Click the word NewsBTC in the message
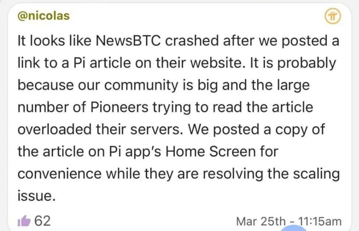 point(128,41)
